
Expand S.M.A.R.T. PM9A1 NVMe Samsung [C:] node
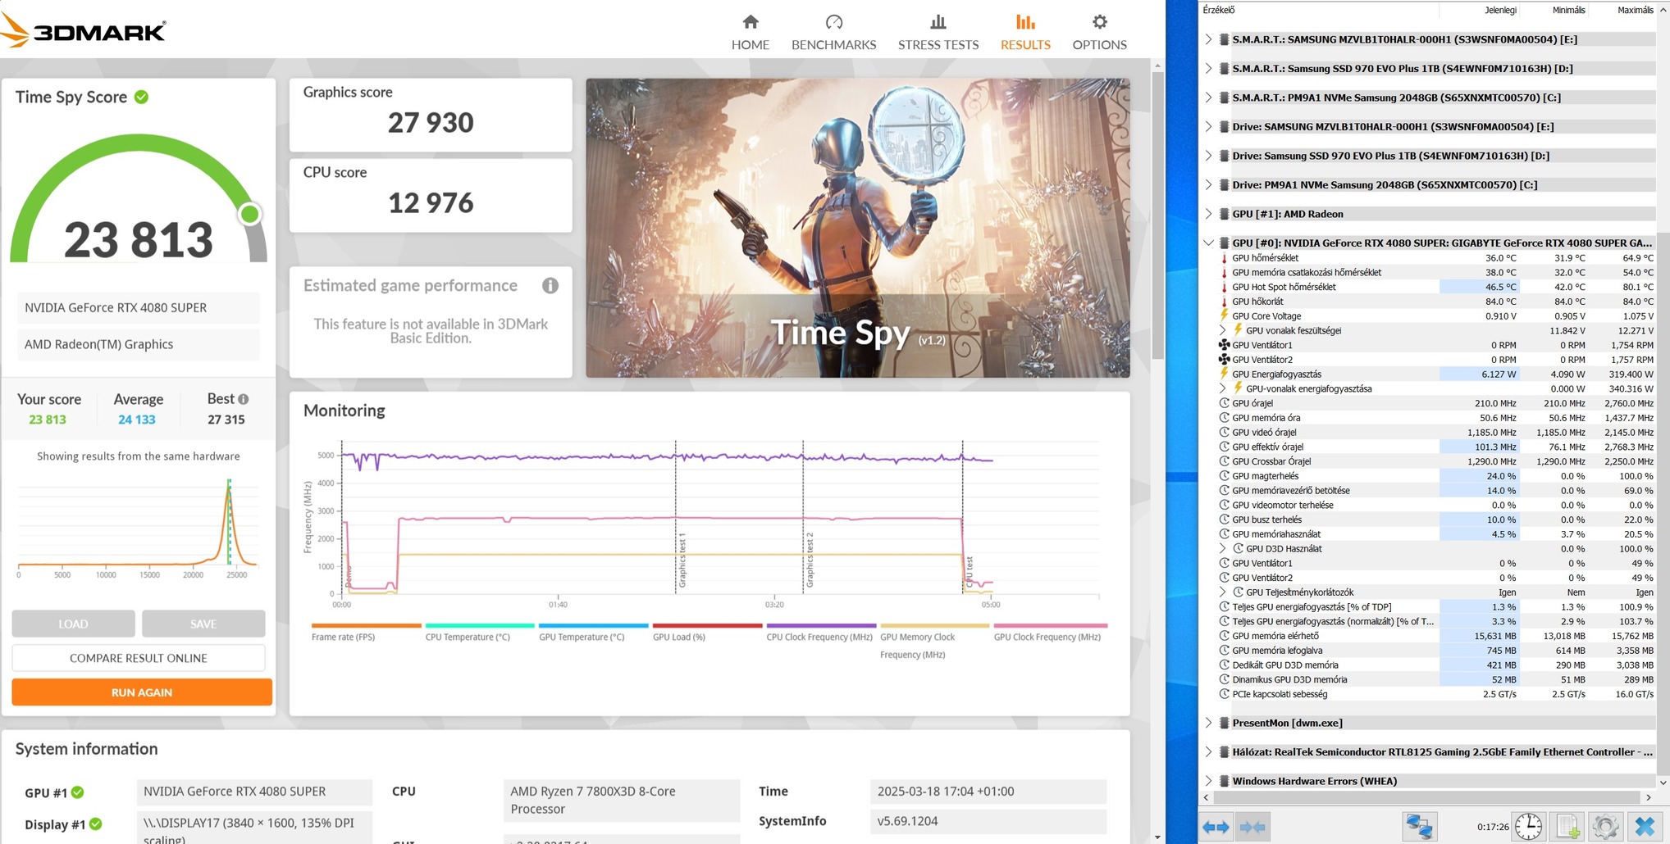(1207, 98)
